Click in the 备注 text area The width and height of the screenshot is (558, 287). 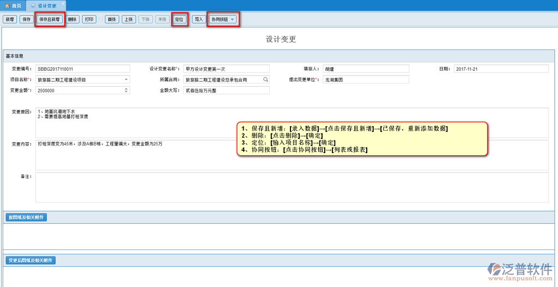click(x=292, y=187)
